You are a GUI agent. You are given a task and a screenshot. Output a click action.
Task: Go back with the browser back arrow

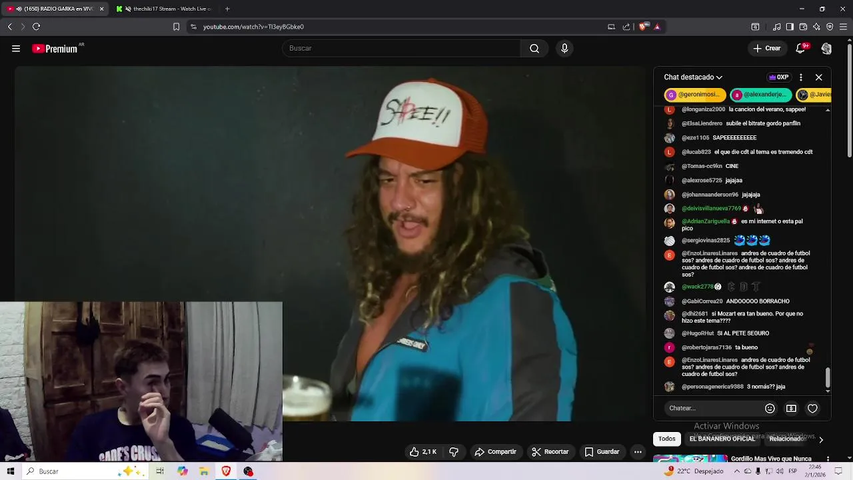9,27
